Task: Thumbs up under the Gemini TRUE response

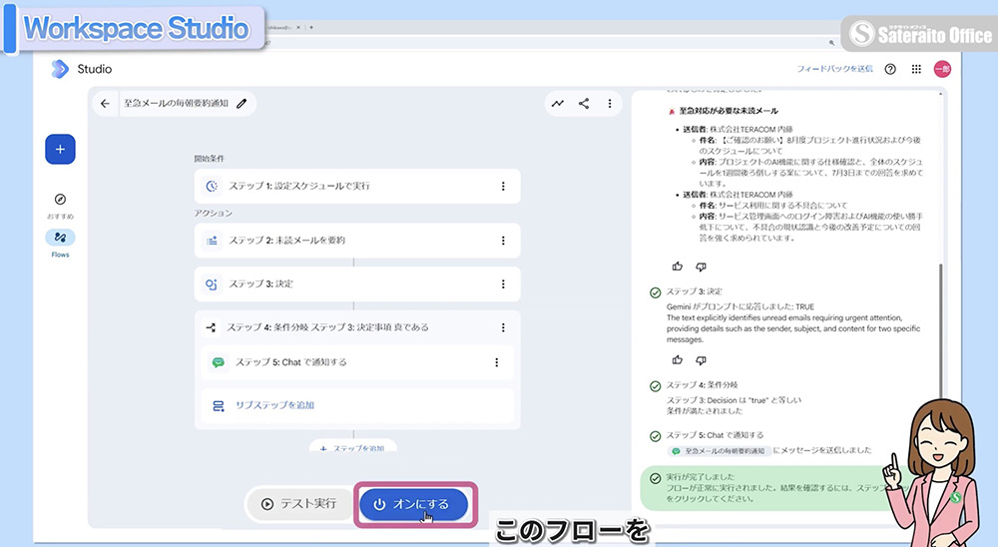Action: 678,359
